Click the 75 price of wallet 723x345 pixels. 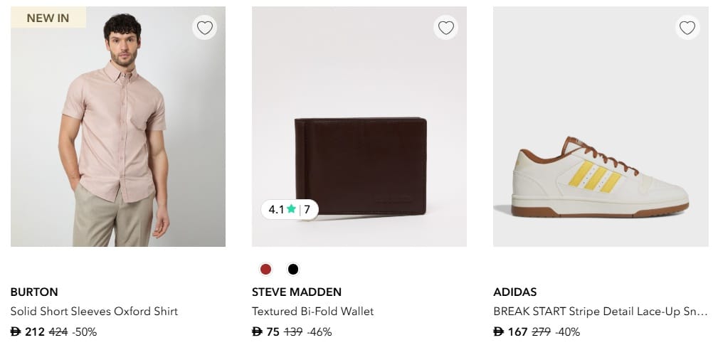click(273, 331)
